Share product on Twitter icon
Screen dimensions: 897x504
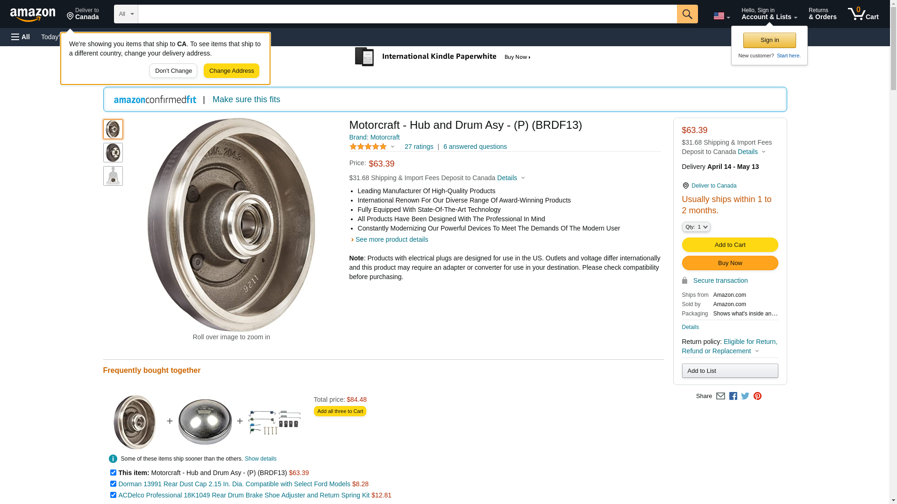coord(745,396)
